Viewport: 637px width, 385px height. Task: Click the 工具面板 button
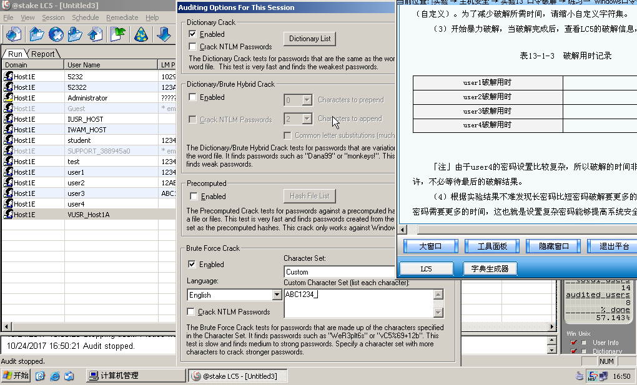click(x=492, y=246)
